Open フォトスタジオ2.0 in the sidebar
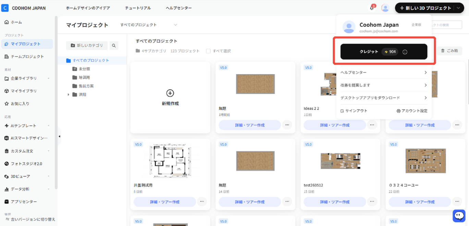469x226 pixels. pos(27,163)
